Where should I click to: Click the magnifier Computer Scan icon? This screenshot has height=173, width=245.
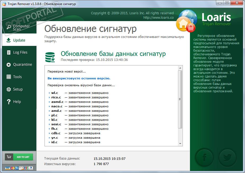tap(9, 27)
